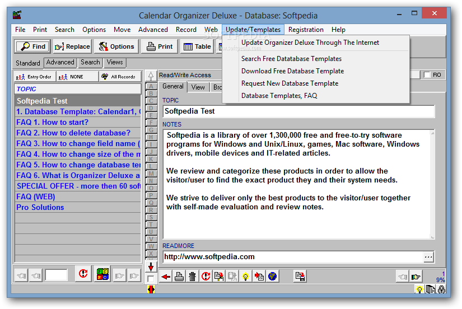Viewport: 462px width, 309px height.
Task: Switch to the Advanced tab under the toolbar
Action: (60, 63)
